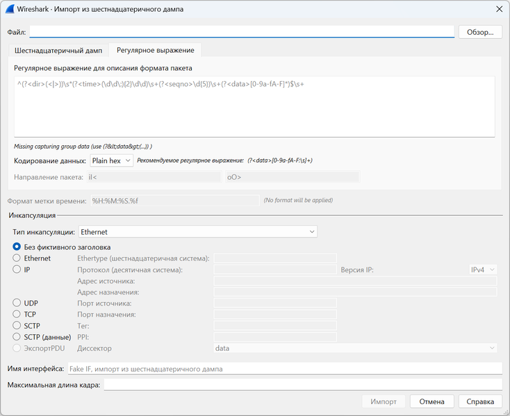Image resolution: width=510 pixels, height=416 pixels.
Task: Click the Missing capturing group data message
Action: pyautogui.click(x=83, y=147)
